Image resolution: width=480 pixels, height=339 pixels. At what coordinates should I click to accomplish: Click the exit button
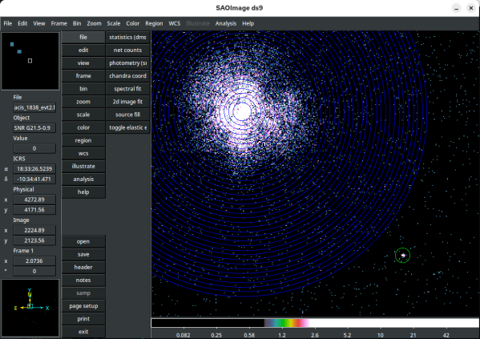83,331
